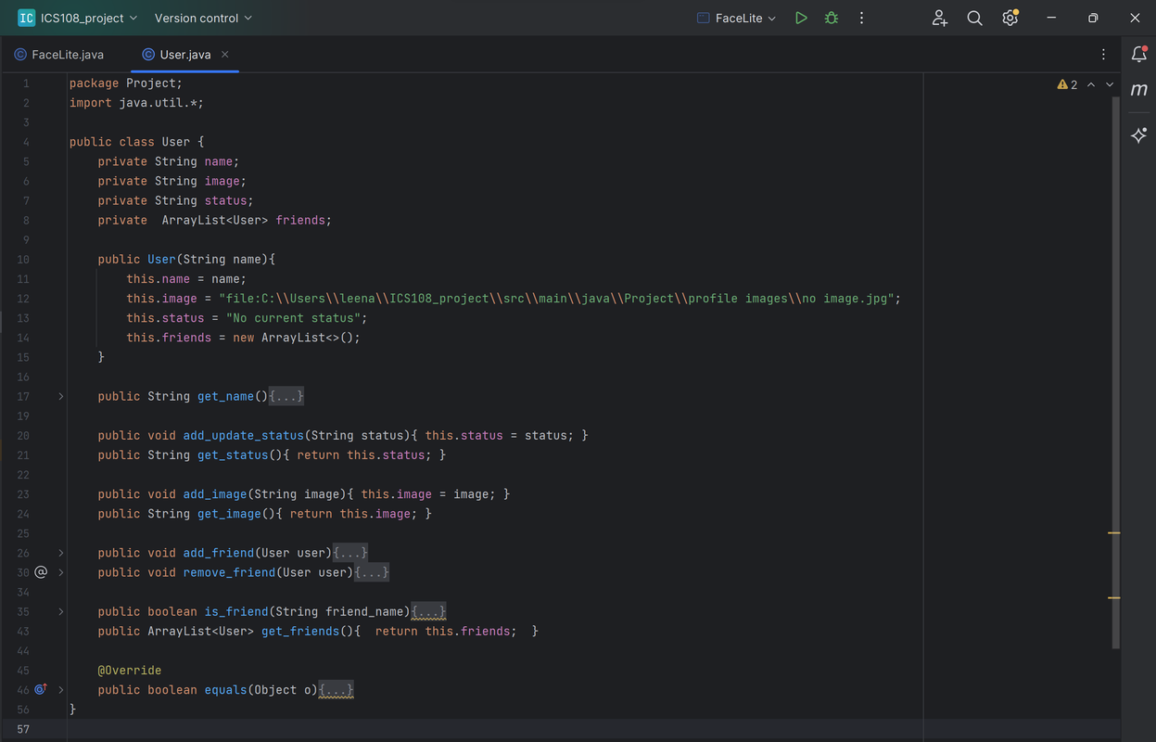Click folded {...} placeholder after equals(Object o)
Viewport: 1156px width, 742px height.
pos(336,689)
